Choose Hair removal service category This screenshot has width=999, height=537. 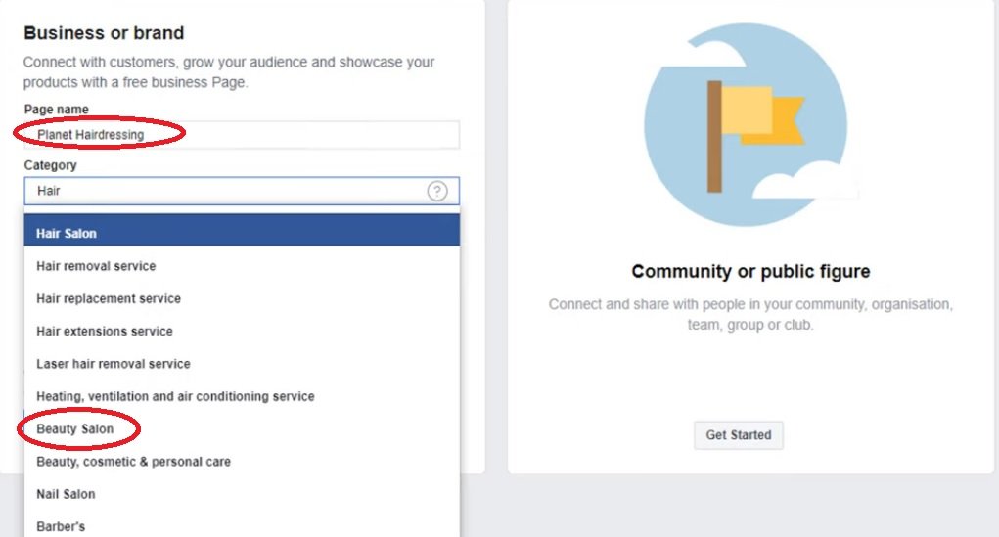[x=242, y=266]
